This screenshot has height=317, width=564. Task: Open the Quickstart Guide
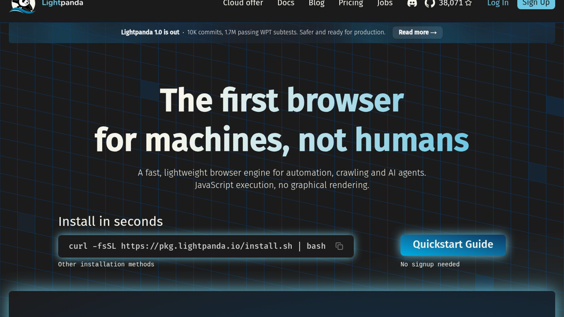(453, 245)
